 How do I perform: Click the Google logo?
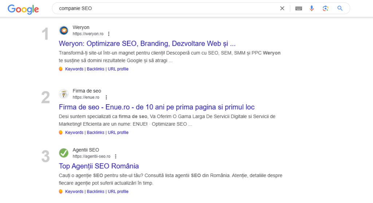(x=23, y=9)
